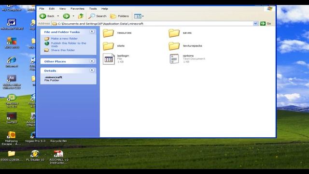Collapse the Details panel
This screenshot has width=309, height=174.
pos(92,70)
